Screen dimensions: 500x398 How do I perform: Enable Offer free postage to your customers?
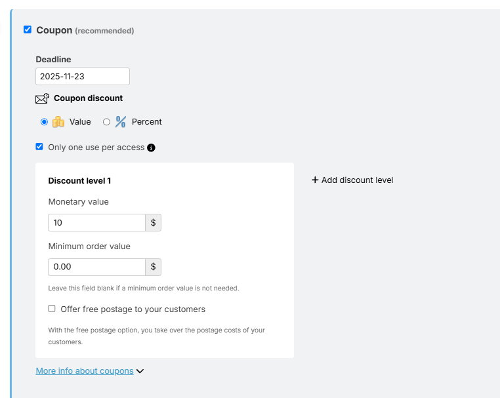click(x=52, y=309)
